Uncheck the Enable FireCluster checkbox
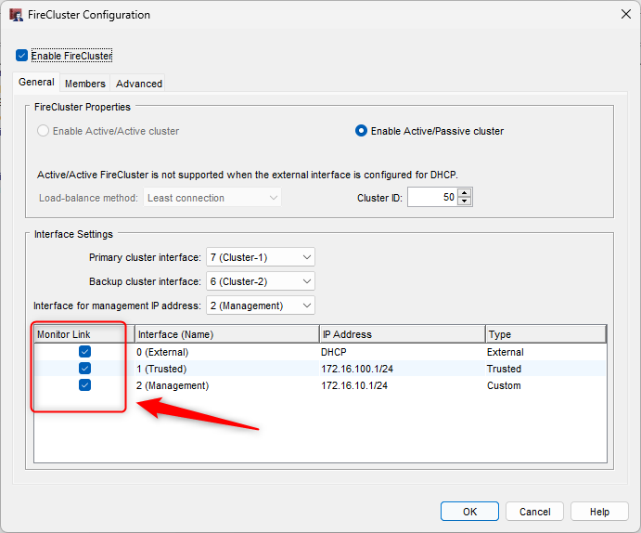Screen dimensions: 641x533 point(21,55)
